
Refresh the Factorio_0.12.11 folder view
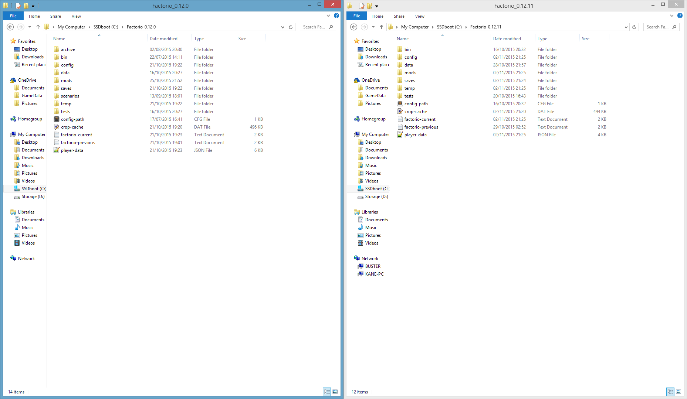634,27
